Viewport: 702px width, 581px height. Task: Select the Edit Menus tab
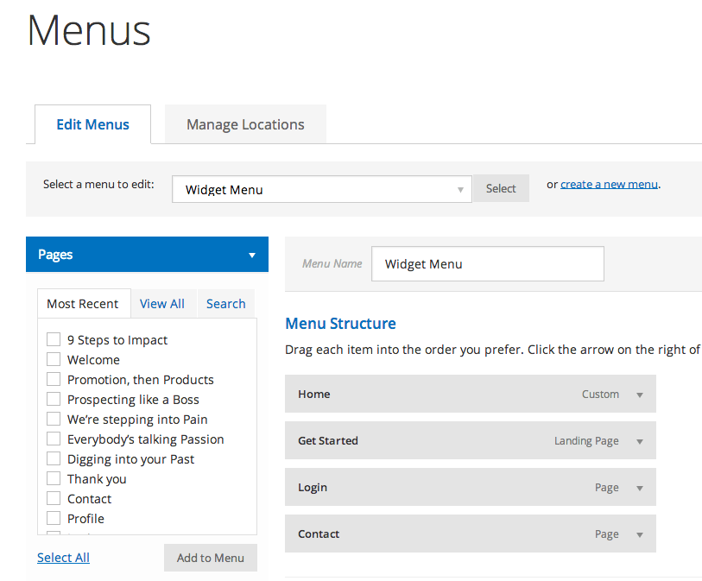(x=92, y=124)
